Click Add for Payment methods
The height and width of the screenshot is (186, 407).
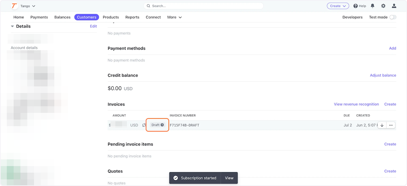(x=392, y=48)
